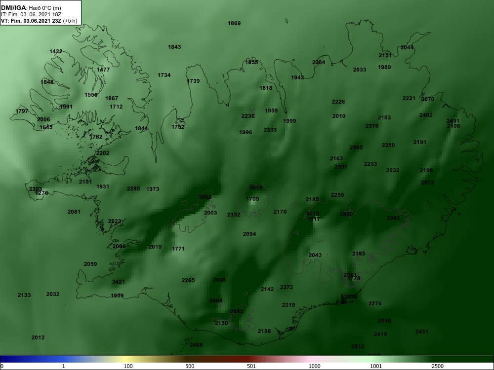Viewport: 494px width, 370px height.
Task: Click the map value 2094
Action: (x=249, y=234)
